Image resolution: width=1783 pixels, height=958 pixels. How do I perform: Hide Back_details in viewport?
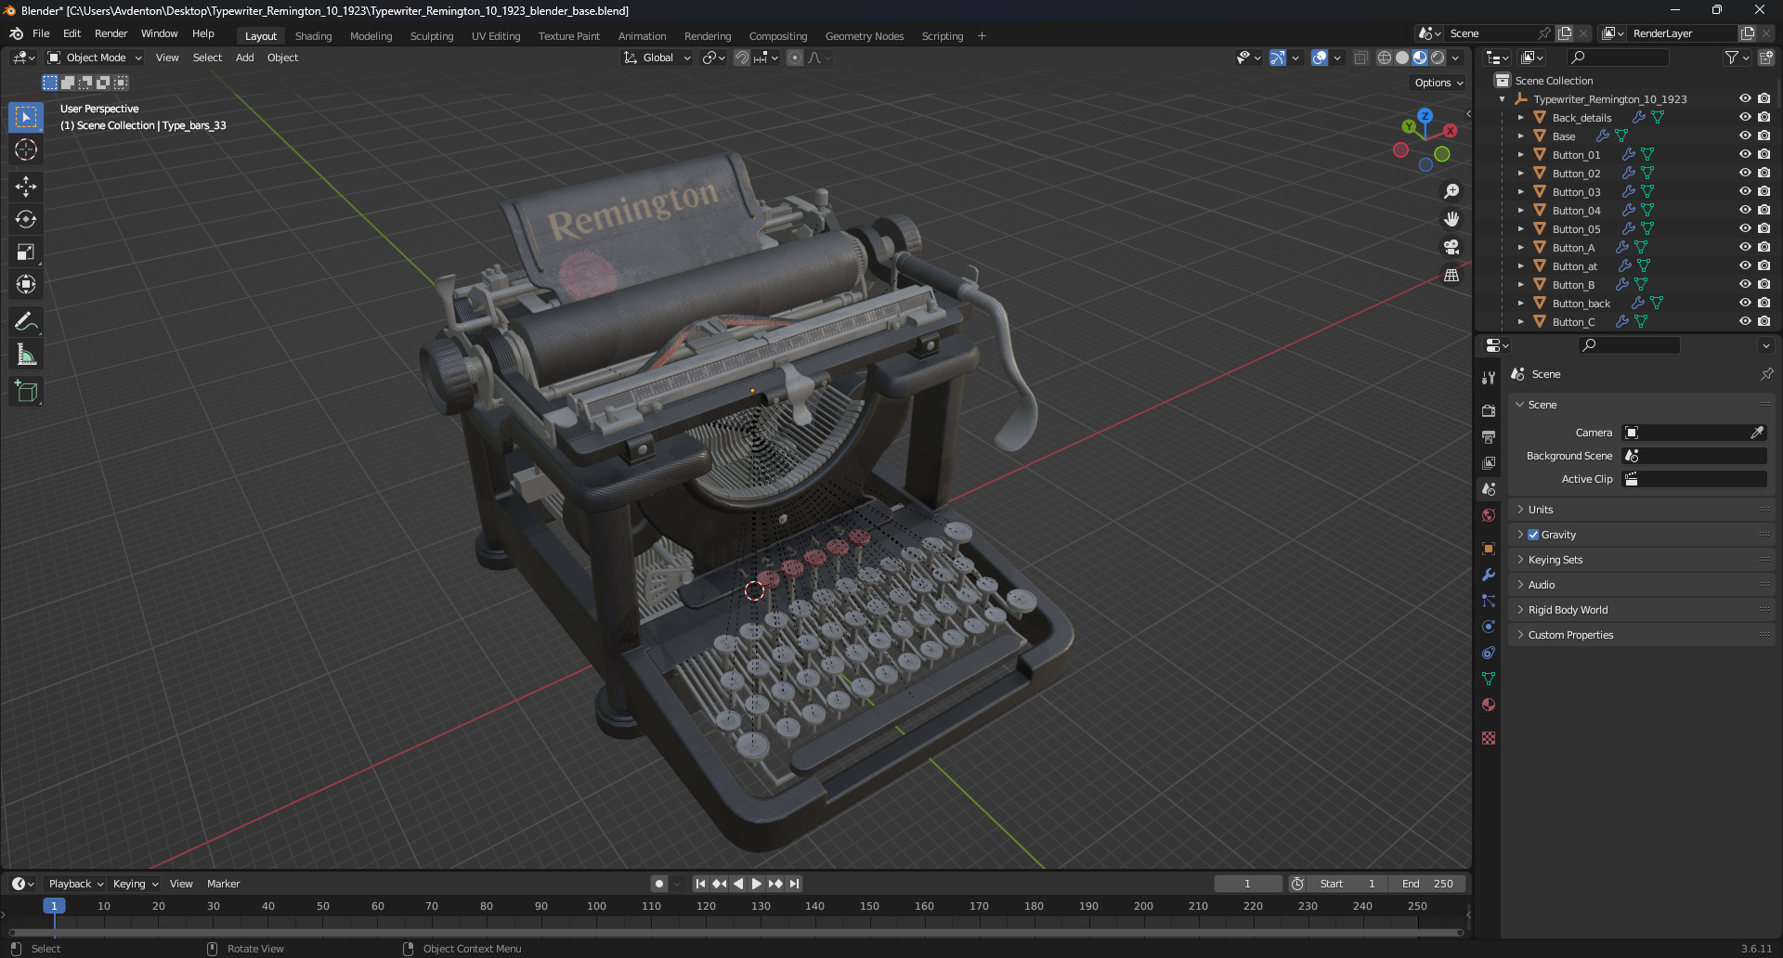pyautogui.click(x=1745, y=117)
